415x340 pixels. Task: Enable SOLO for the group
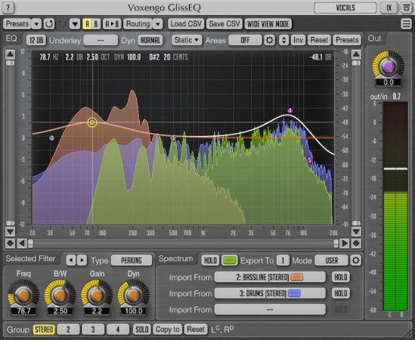tap(142, 329)
